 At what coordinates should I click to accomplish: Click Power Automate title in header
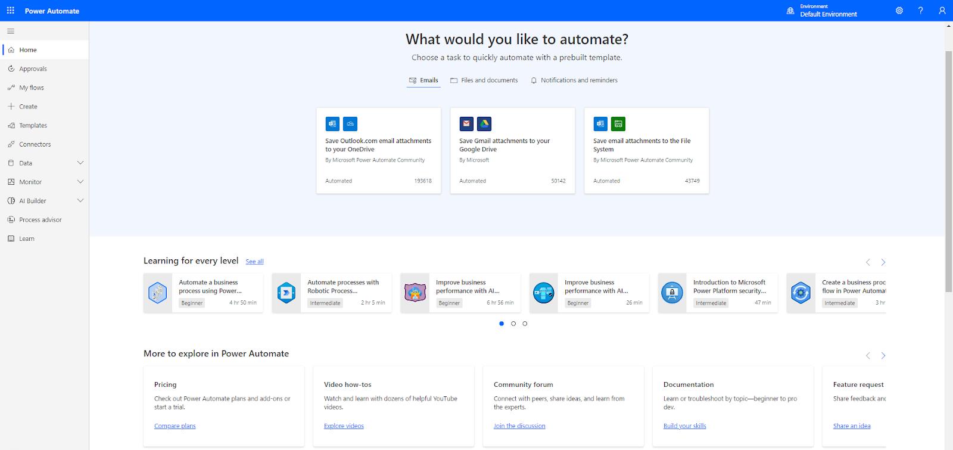point(52,11)
